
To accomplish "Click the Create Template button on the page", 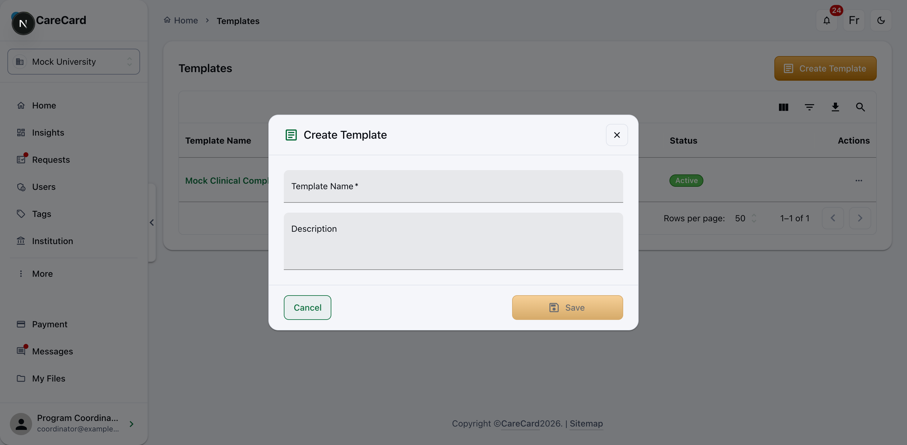I will point(825,69).
